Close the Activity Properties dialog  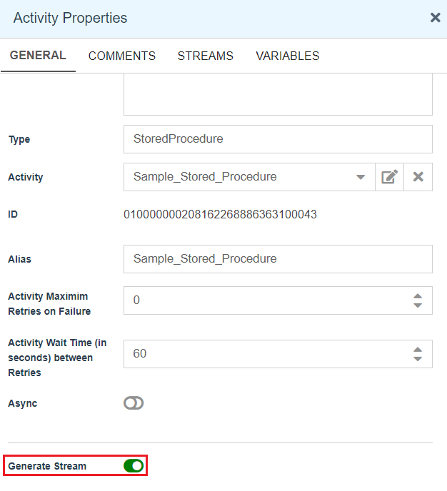coord(435,18)
